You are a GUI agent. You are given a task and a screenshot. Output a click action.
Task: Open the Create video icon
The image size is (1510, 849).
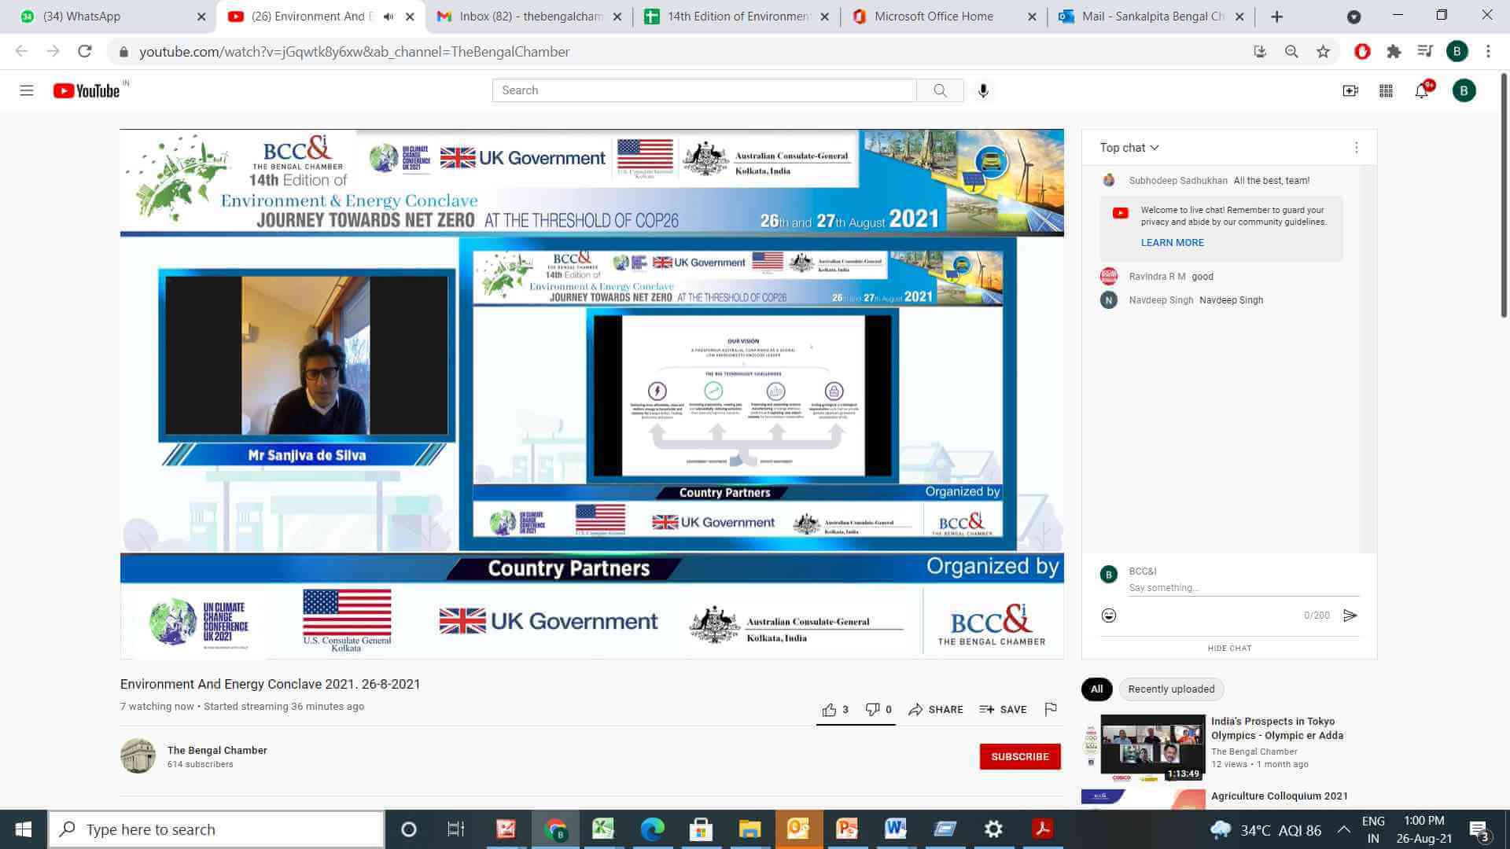1350,90
